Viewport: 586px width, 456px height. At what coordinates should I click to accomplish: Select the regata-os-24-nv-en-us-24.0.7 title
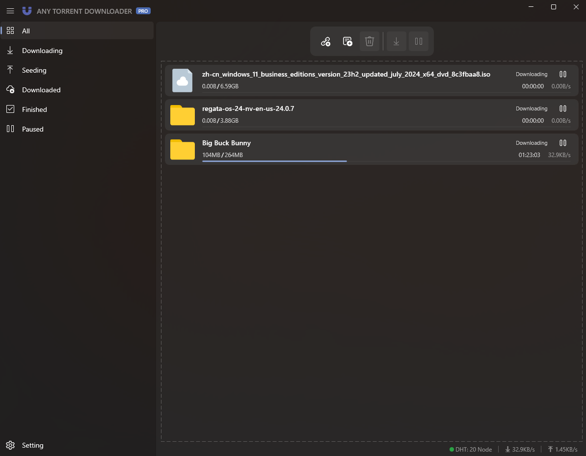click(248, 108)
